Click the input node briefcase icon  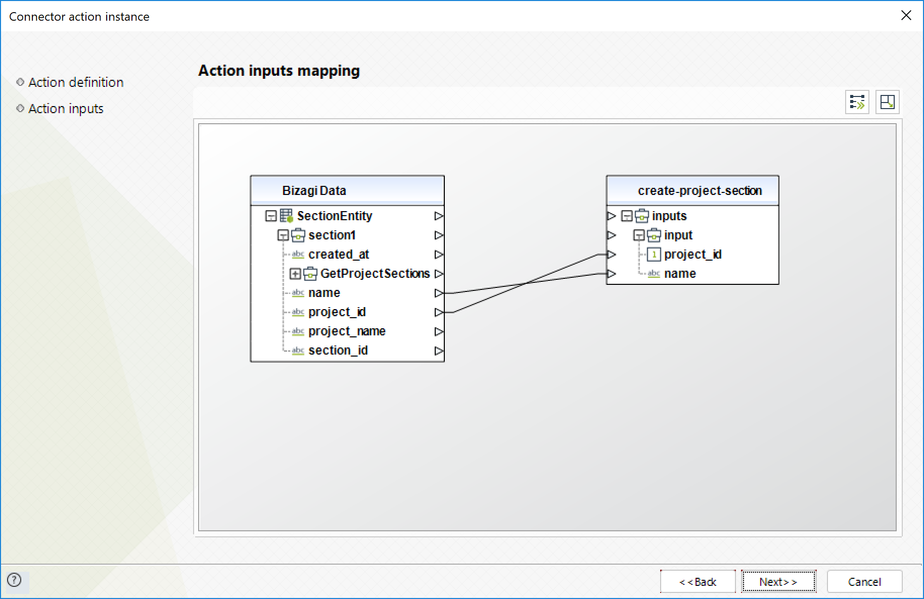(654, 235)
